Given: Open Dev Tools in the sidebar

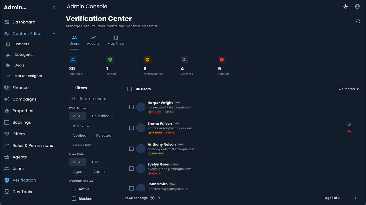Looking at the screenshot, I should pyautogui.click(x=22, y=192).
